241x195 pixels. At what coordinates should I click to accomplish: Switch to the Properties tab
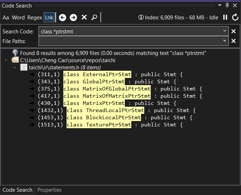(49, 190)
